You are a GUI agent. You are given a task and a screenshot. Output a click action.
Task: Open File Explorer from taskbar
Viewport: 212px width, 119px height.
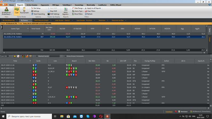(62, 116)
